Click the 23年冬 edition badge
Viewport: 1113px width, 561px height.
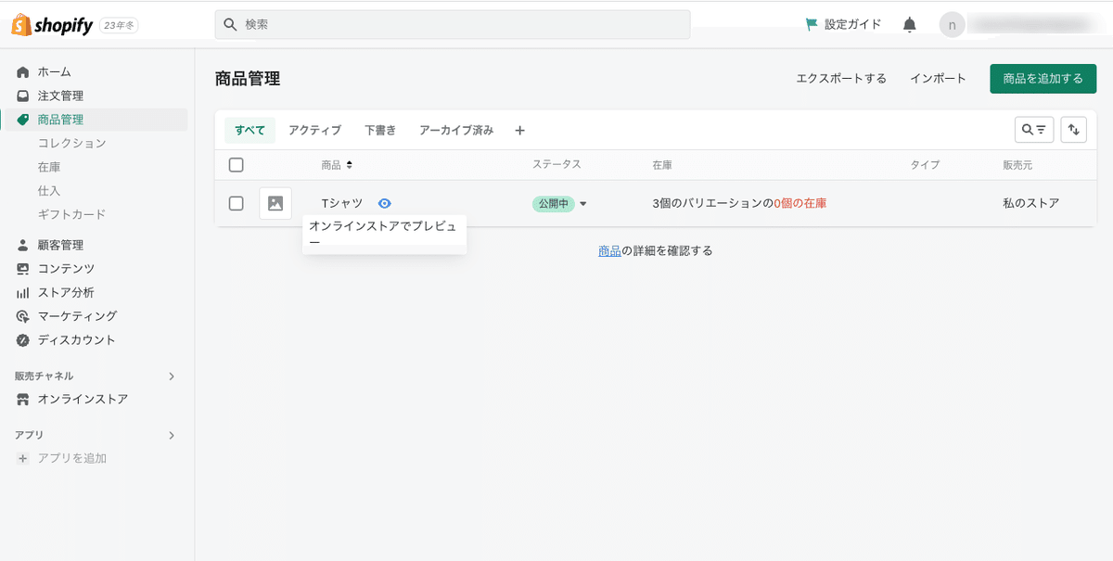click(119, 25)
